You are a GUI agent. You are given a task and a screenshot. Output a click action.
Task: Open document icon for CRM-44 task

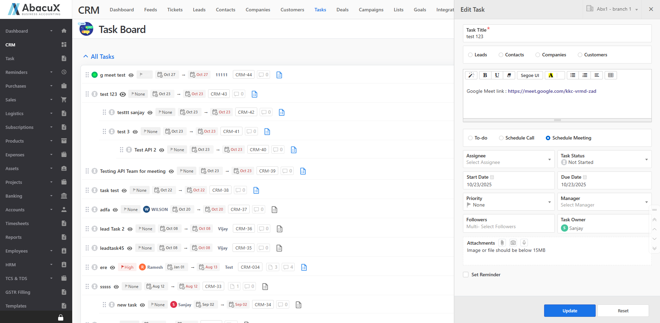point(279,75)
